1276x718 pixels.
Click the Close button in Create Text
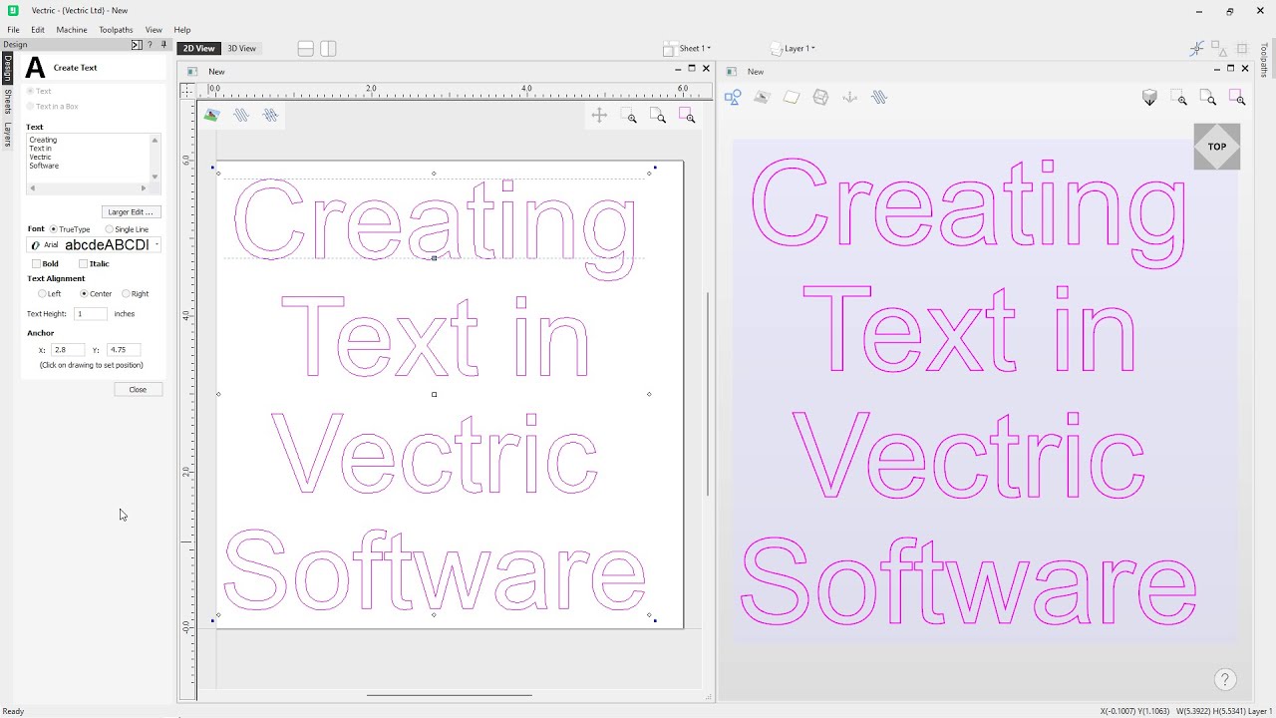click(x=138, y=390)
